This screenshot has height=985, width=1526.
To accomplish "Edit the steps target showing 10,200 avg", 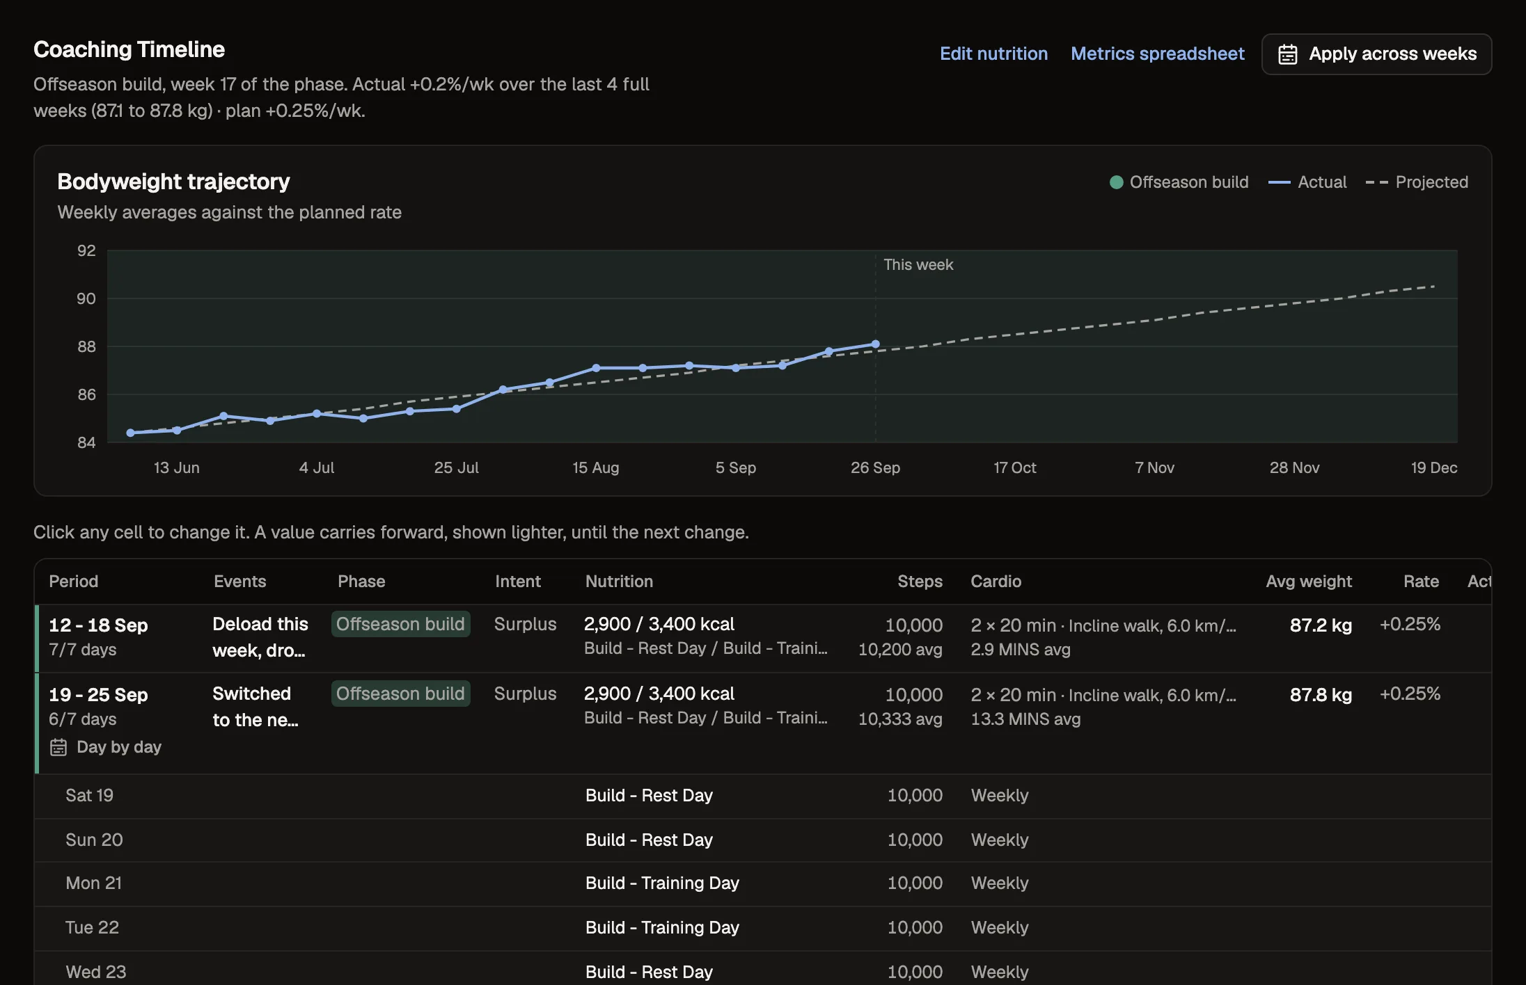I will (x=900, y=637).
